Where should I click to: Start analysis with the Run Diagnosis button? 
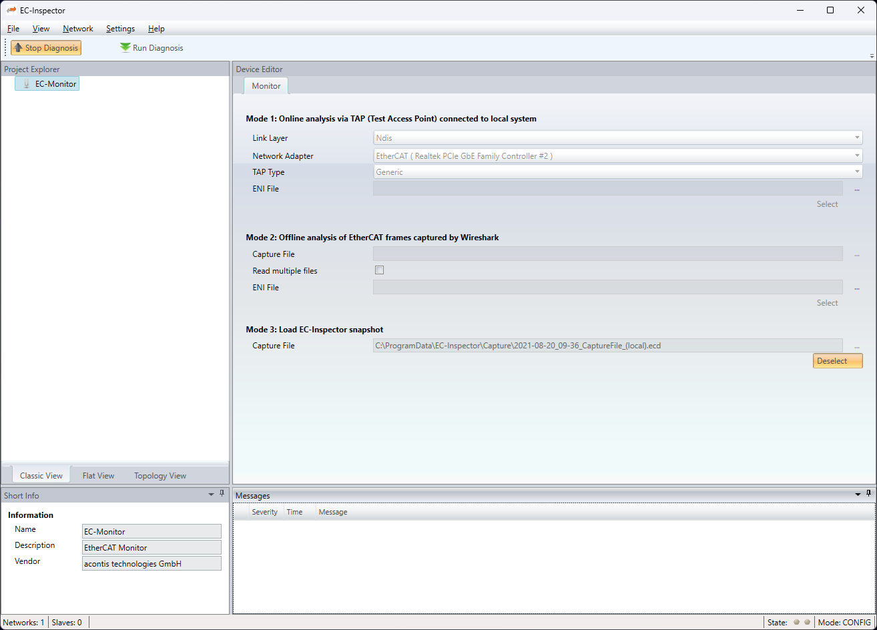[x=152, y=48]
